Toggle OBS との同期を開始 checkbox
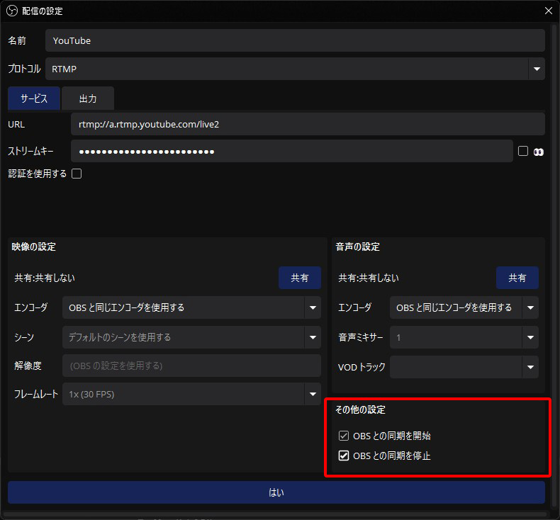Viewport: 560px width, 520px height. [344, 436]
